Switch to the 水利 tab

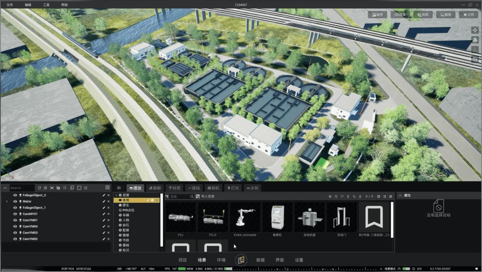pyautogui.click(x=252, y=188)
